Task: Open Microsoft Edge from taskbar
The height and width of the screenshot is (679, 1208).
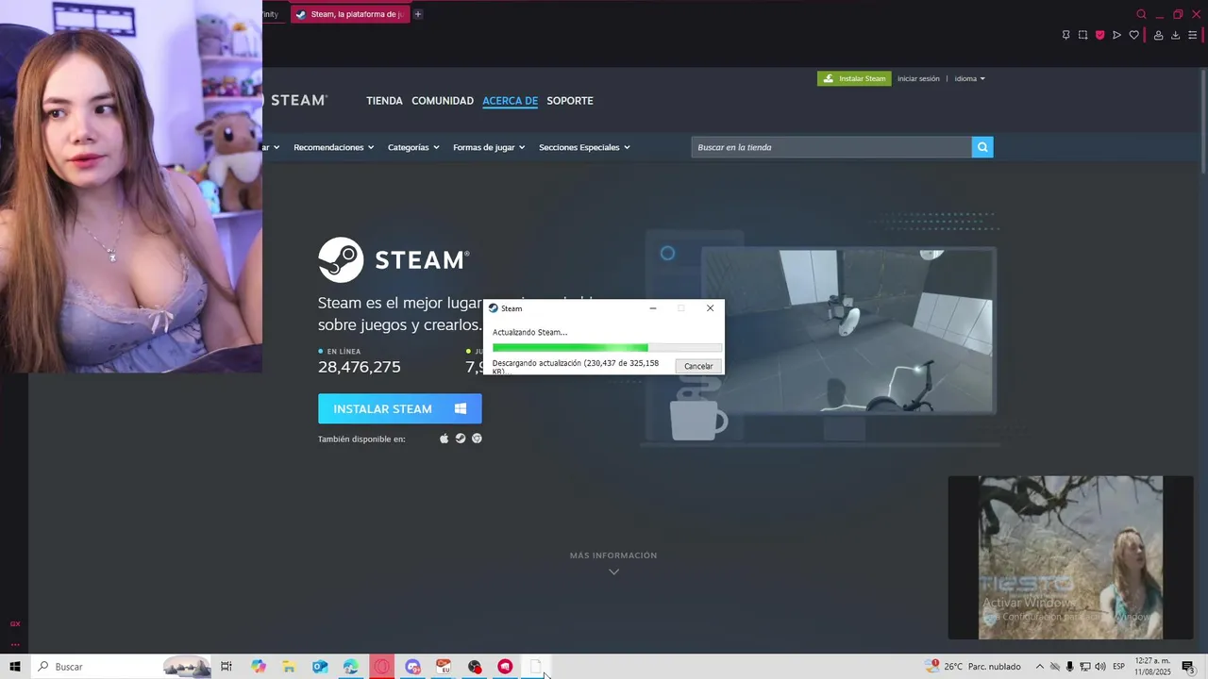Action: (351, 667)
